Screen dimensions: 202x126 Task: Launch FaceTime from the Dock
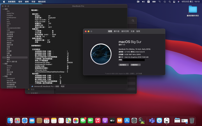tap(90, 120)
